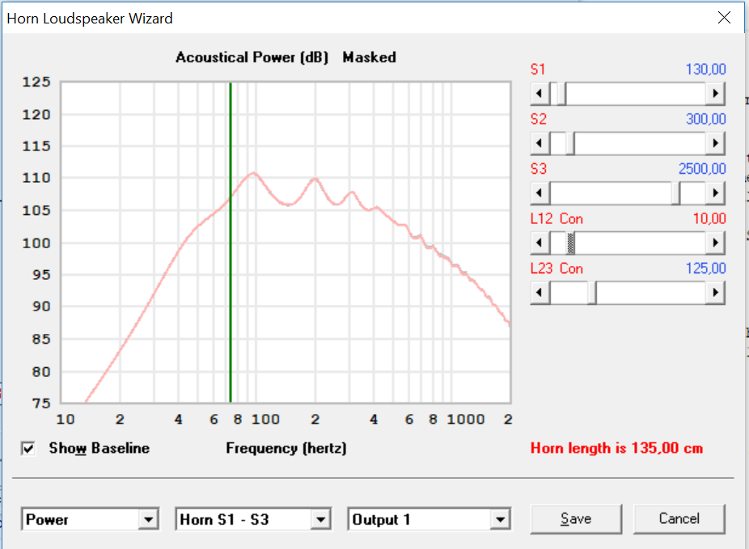Click the S2 slider left arrow

coord(540,143)
